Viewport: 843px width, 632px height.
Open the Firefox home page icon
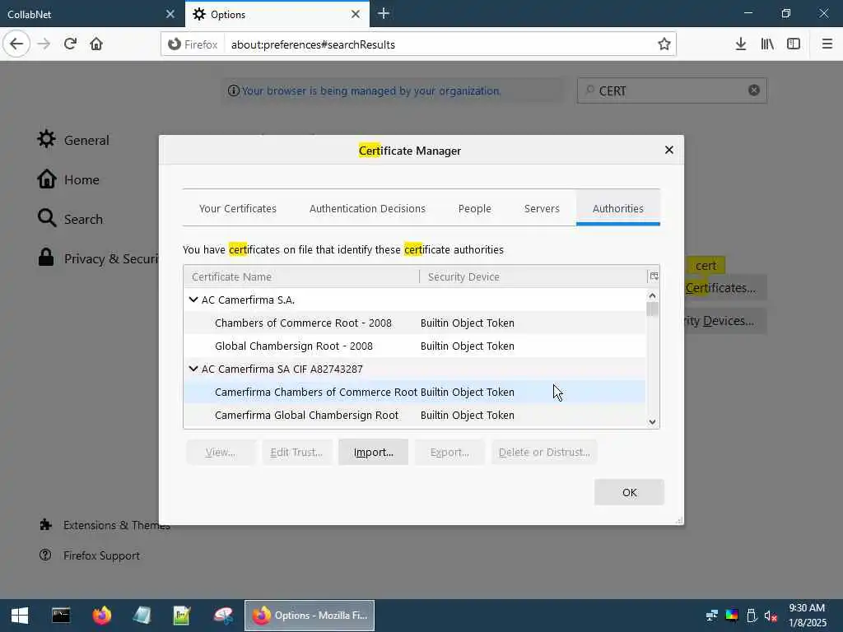click(96, 44)
